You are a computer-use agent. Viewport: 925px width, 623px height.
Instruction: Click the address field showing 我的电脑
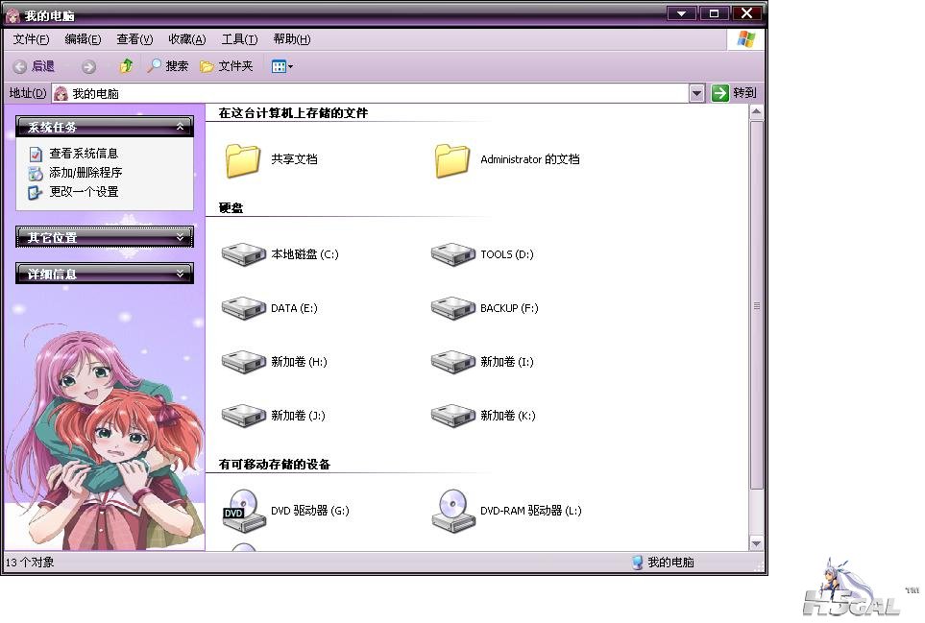(370, 93)
